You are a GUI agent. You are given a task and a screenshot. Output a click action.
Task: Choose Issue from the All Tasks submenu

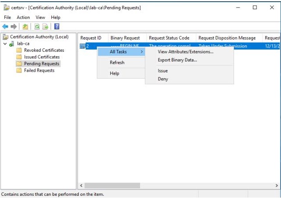[163, 71]
